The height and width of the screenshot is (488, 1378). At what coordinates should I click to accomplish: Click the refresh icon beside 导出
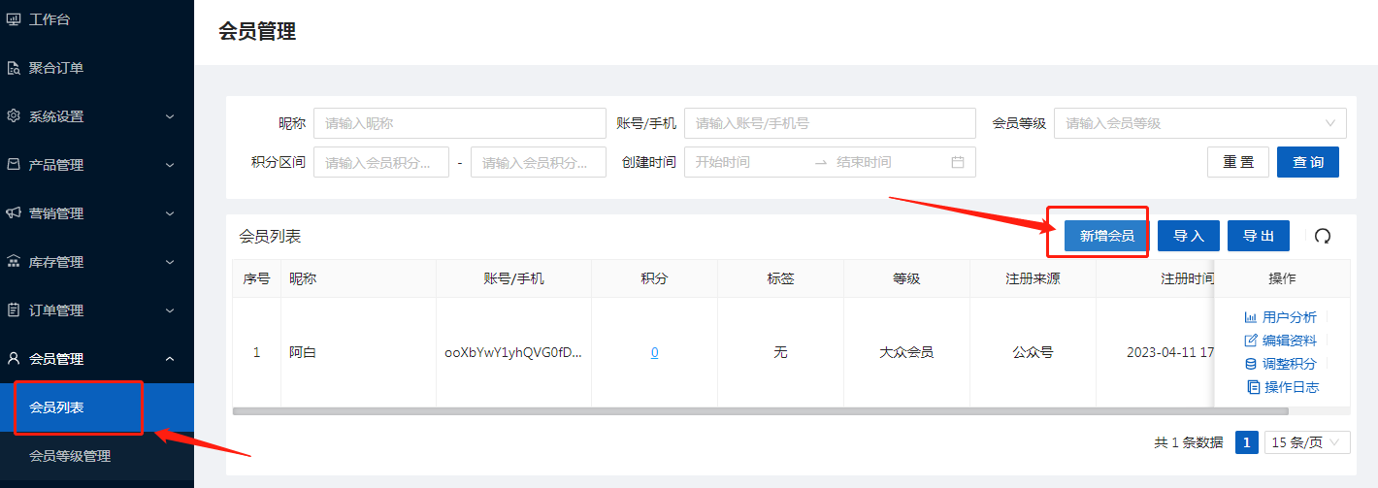[1322, 236]
